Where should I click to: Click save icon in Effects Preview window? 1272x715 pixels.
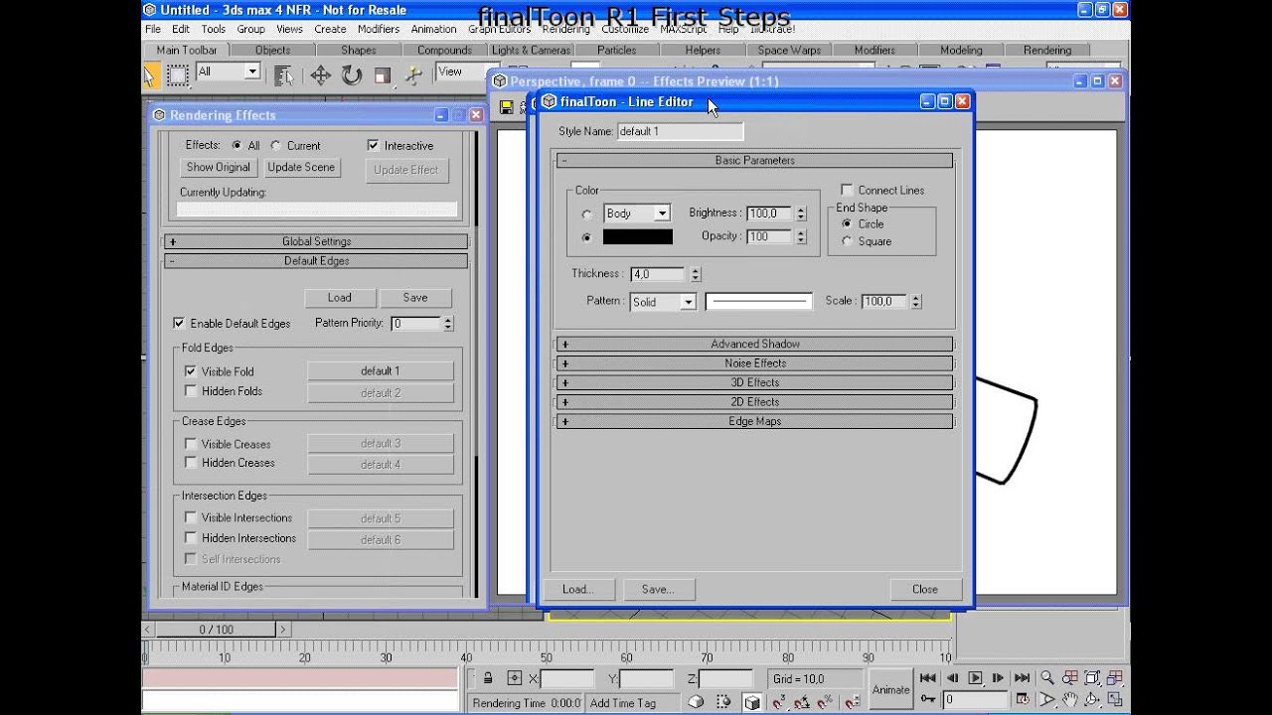(x=507, y=106)
